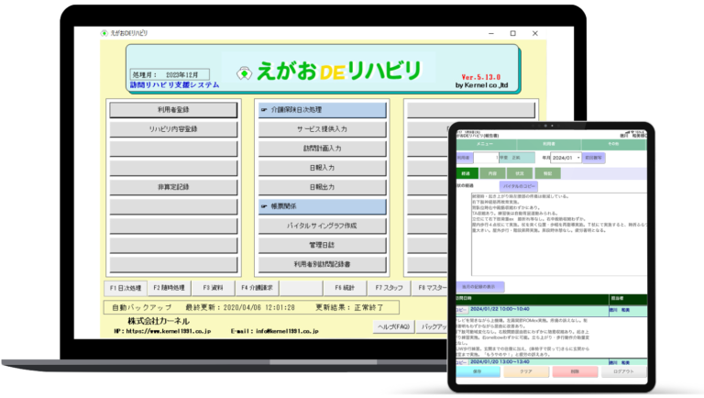This screenshot has height=398, width=704.
Task: Select the 2024/01/20 13:00~13:40 record
Action: [500, 362]
